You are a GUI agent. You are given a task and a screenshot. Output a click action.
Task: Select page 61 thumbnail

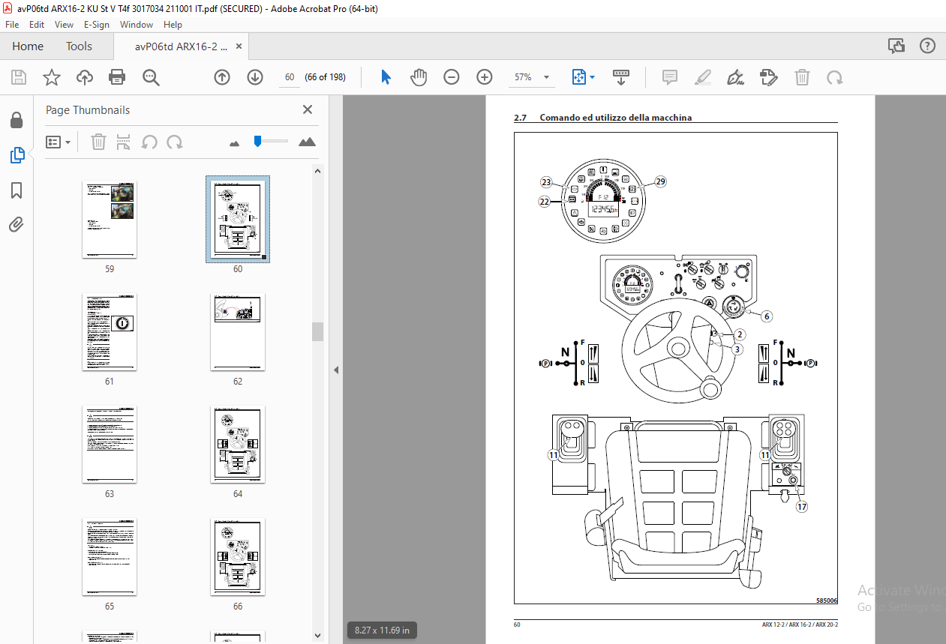tap(110, 331)
